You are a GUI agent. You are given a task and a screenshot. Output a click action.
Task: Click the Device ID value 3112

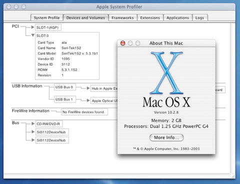tap(65, 64)
